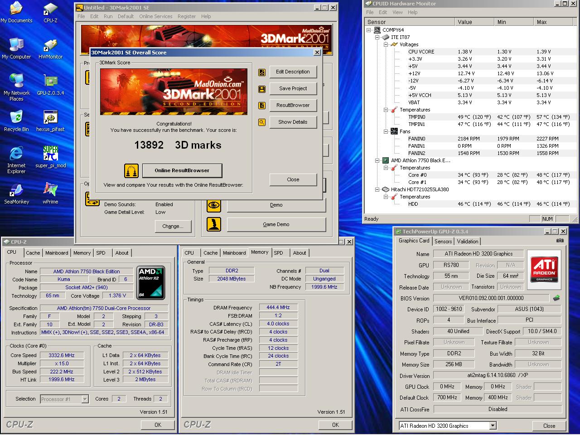Click the Game Demo button
The width and height of the screenshot is (580, 435).
click(x=276, y=224)
